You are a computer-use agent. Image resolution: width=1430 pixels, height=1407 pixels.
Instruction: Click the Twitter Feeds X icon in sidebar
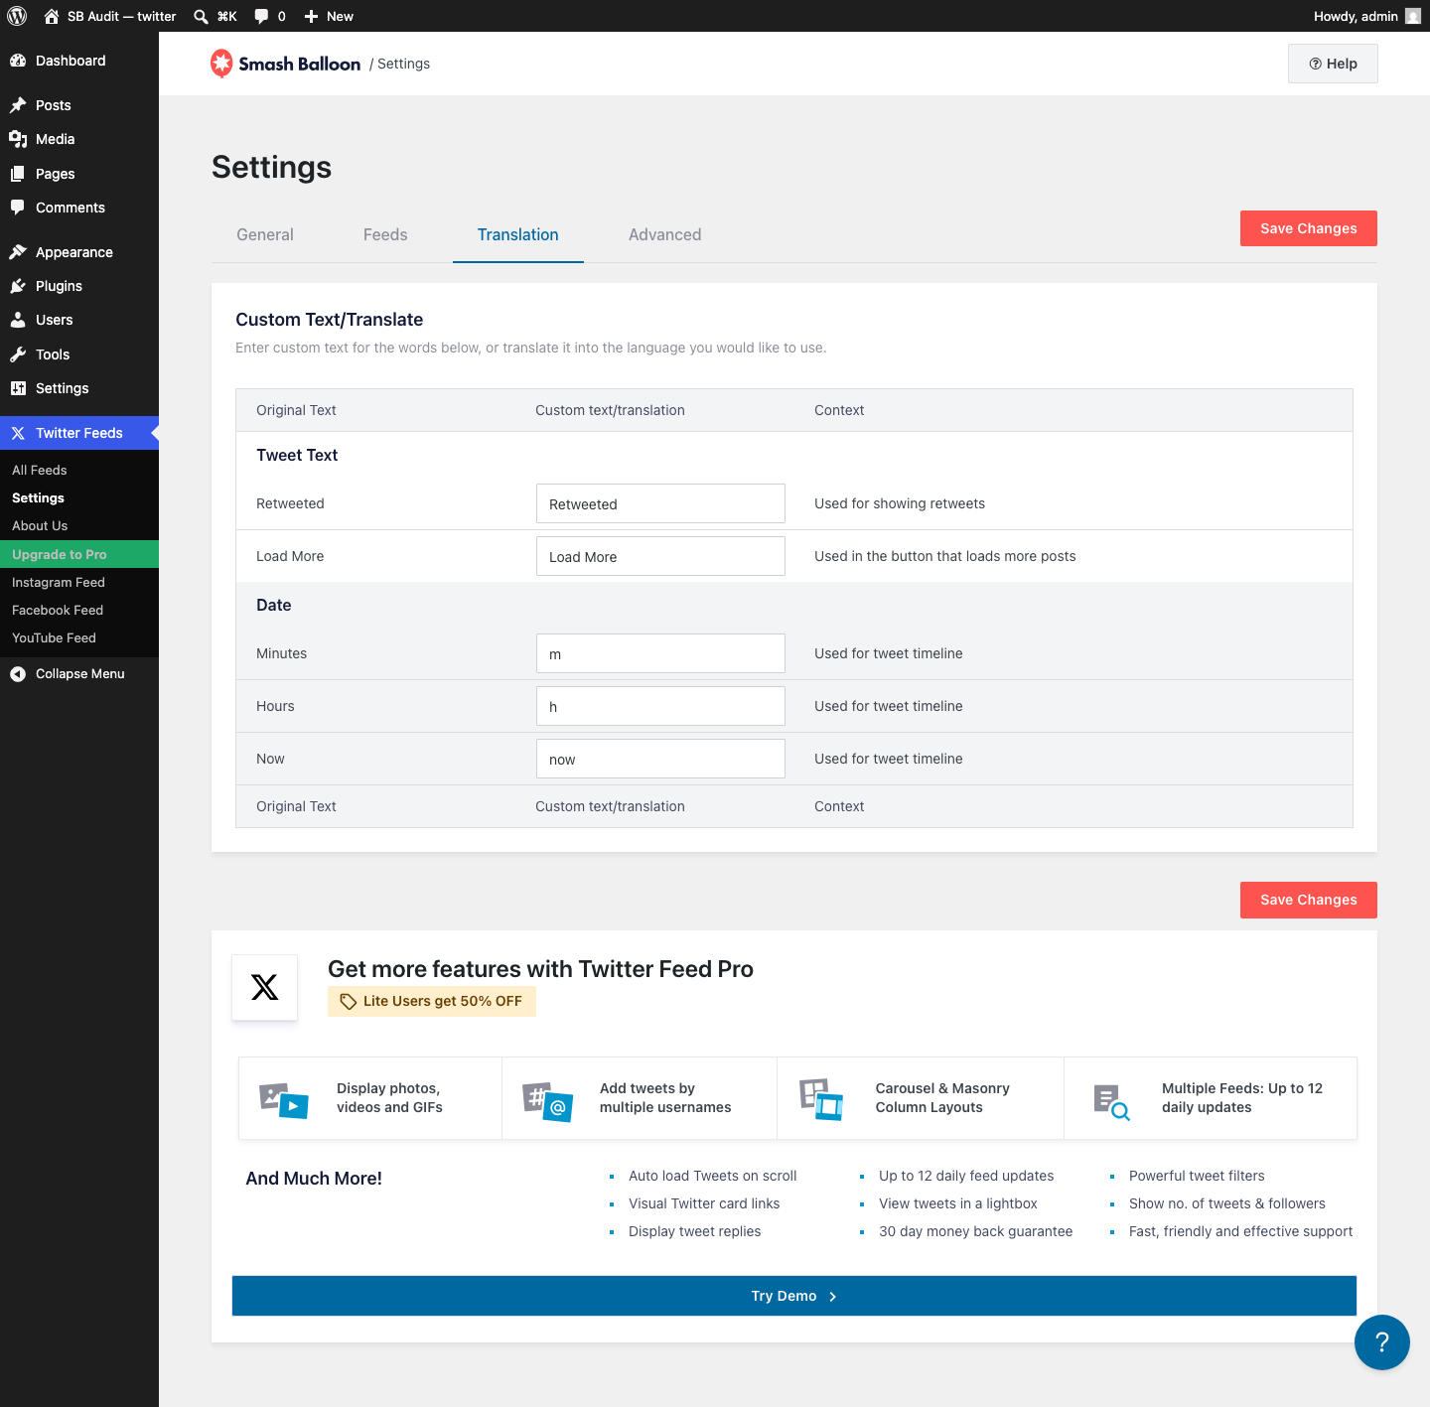18,433
